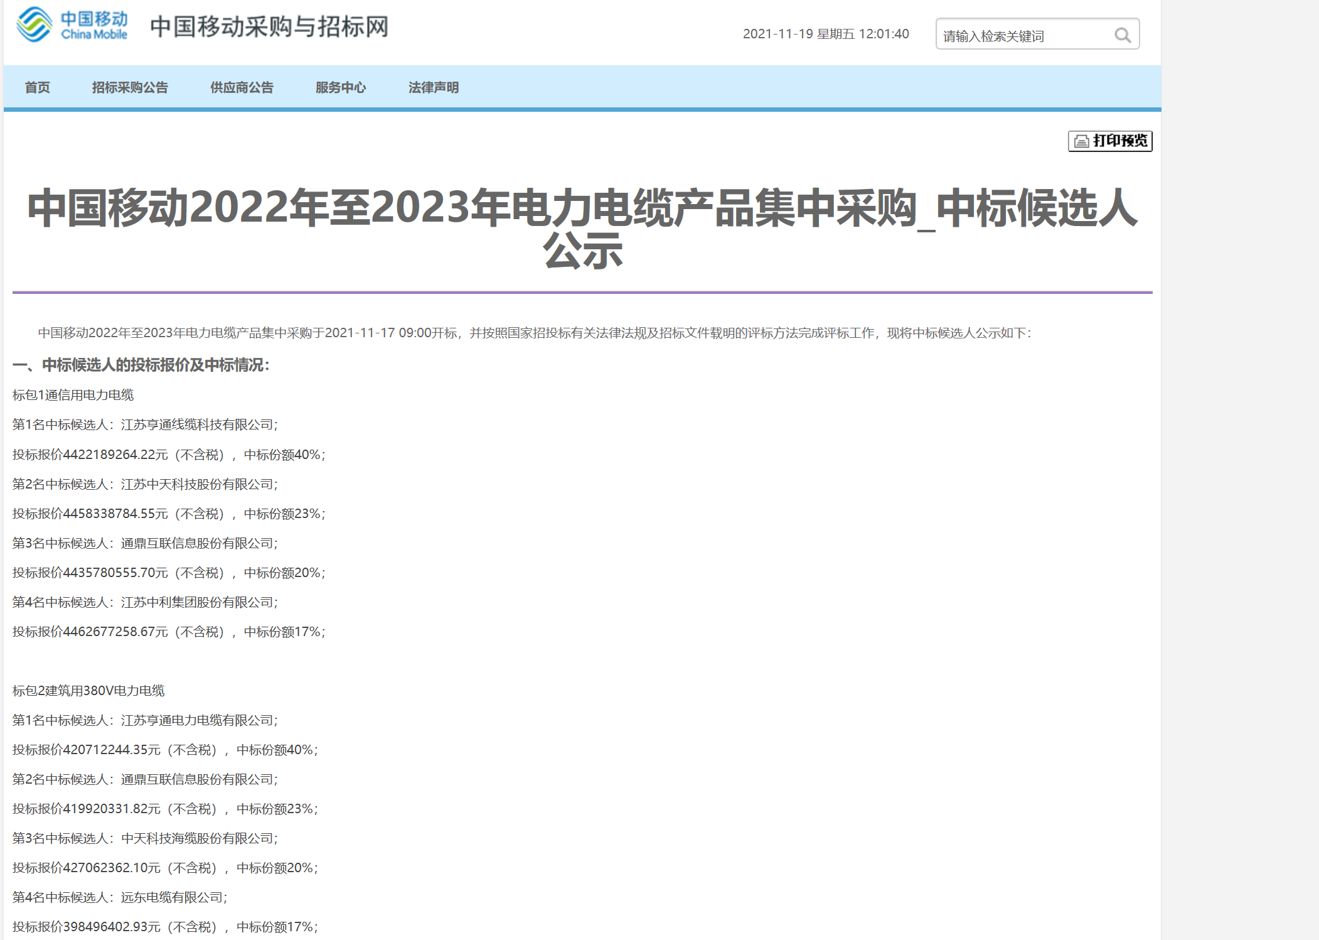Click the bid price 4462677258.67元 line
Image resolution: width=1319 pixels, height=940 pixels.
coord(169,632)
